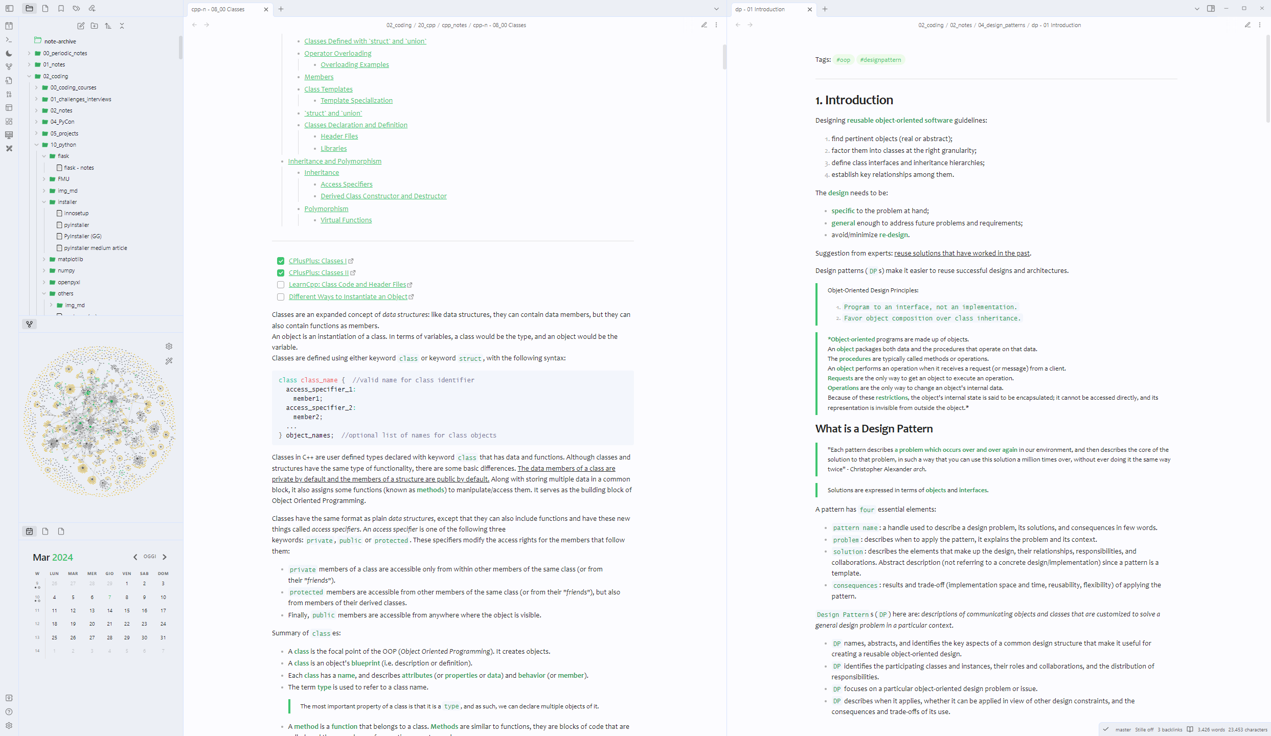Go to the previous month in the calendar
The height and width of the screenshot is (736, 1271).
[135, 557]
